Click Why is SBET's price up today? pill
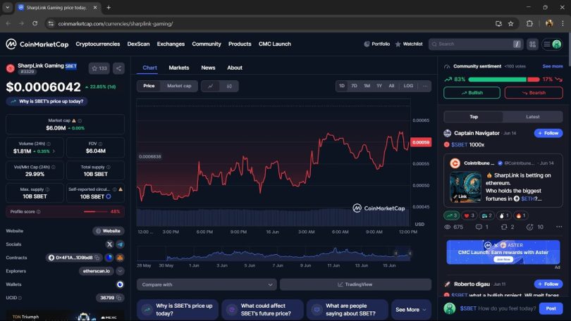Viewport: 571px width, 321px height. tap(47, 101)
